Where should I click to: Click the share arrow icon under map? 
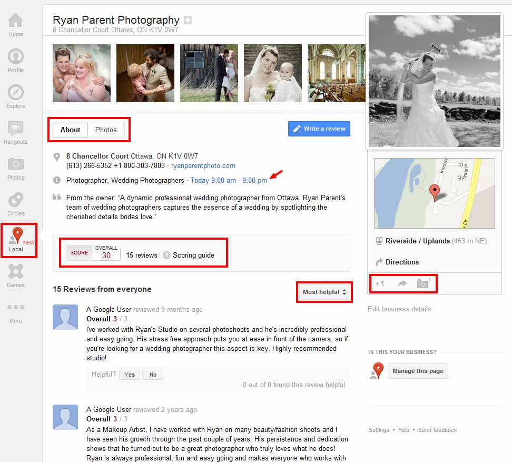(402, 284)
